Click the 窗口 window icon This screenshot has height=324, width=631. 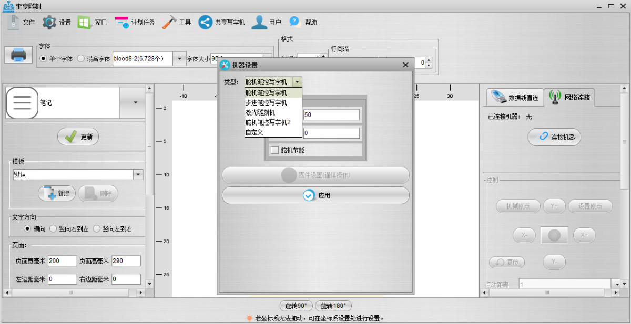pos(84,22)
